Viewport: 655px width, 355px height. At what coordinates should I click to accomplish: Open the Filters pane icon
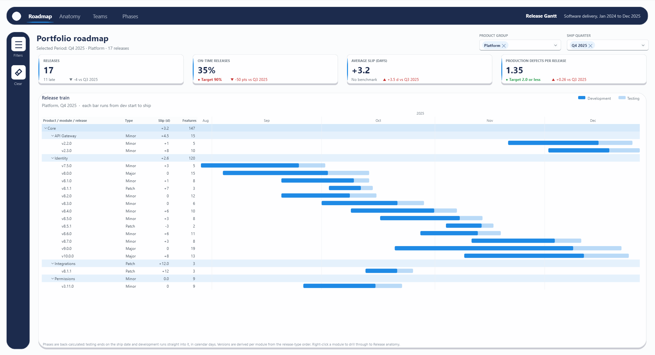click(x=18, y=44)
